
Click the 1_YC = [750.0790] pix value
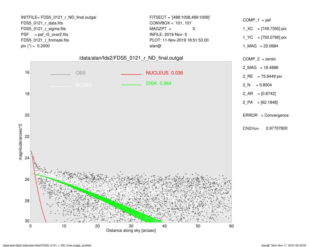coord(265,37)
